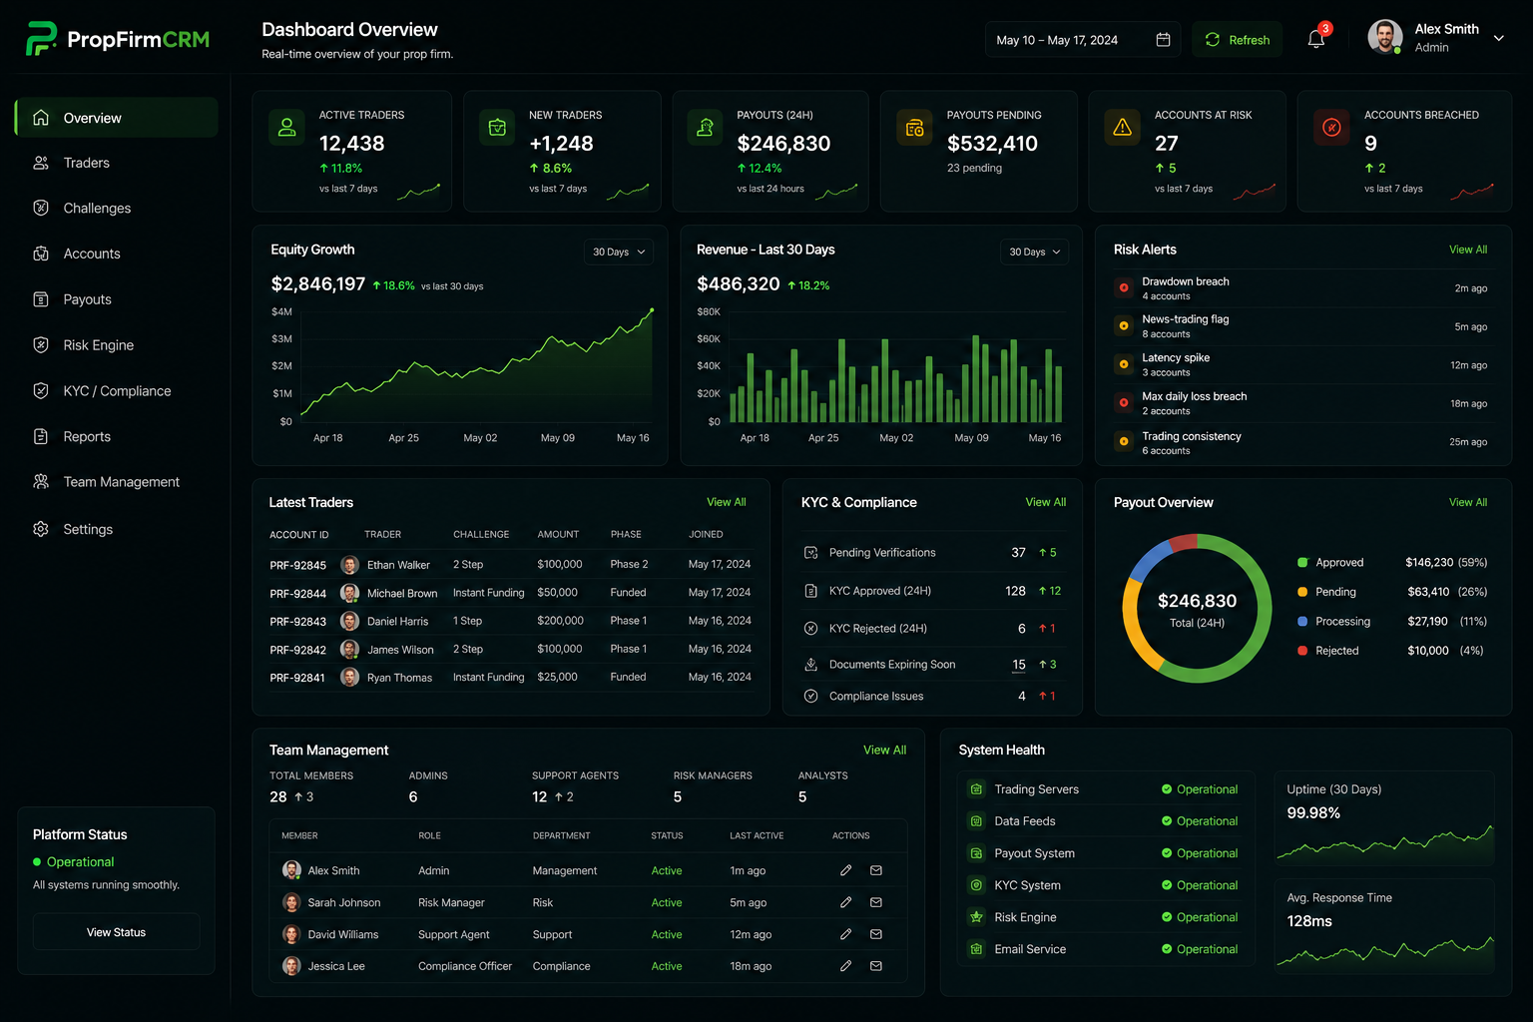This screenshot has height=1022, width=1533.
Task: Click trader name Ryan Thomas
Action: [x=399, y=678]
